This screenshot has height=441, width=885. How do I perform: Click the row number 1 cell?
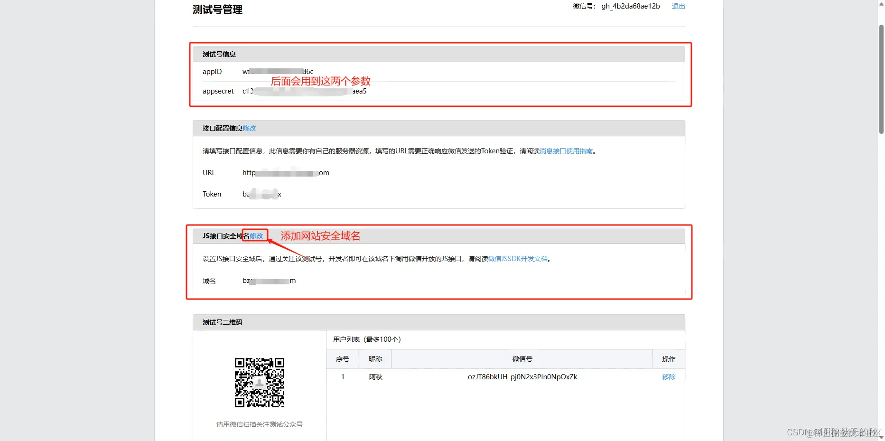tap(343, 377)
